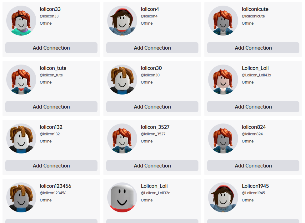This screenshot has width=305, height=223.
Task: Open the lolicon132 display name link
Action: tap(51, 127)
